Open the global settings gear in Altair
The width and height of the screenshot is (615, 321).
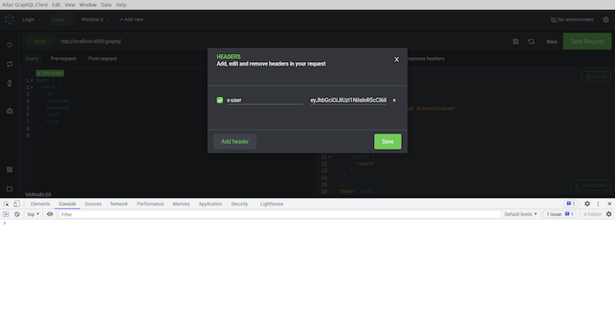click(x=606, y=19)
